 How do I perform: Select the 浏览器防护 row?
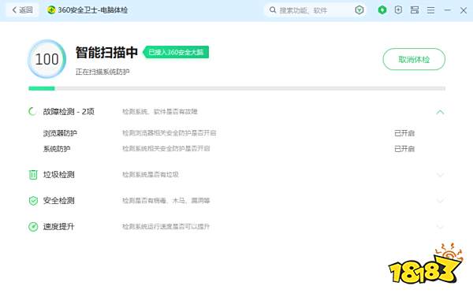[x=236, y=133]
